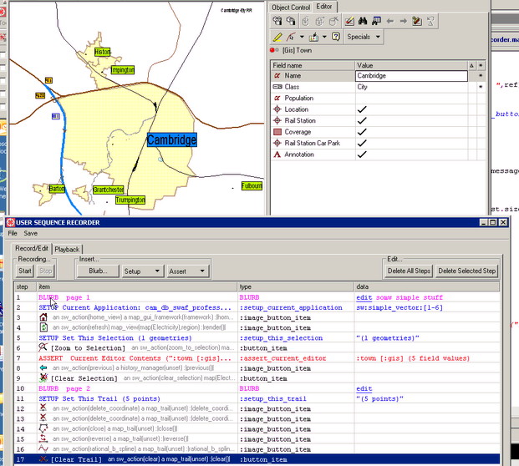Click the yellow pencil edit icon

pyautogui.click(x=277, y=37)
